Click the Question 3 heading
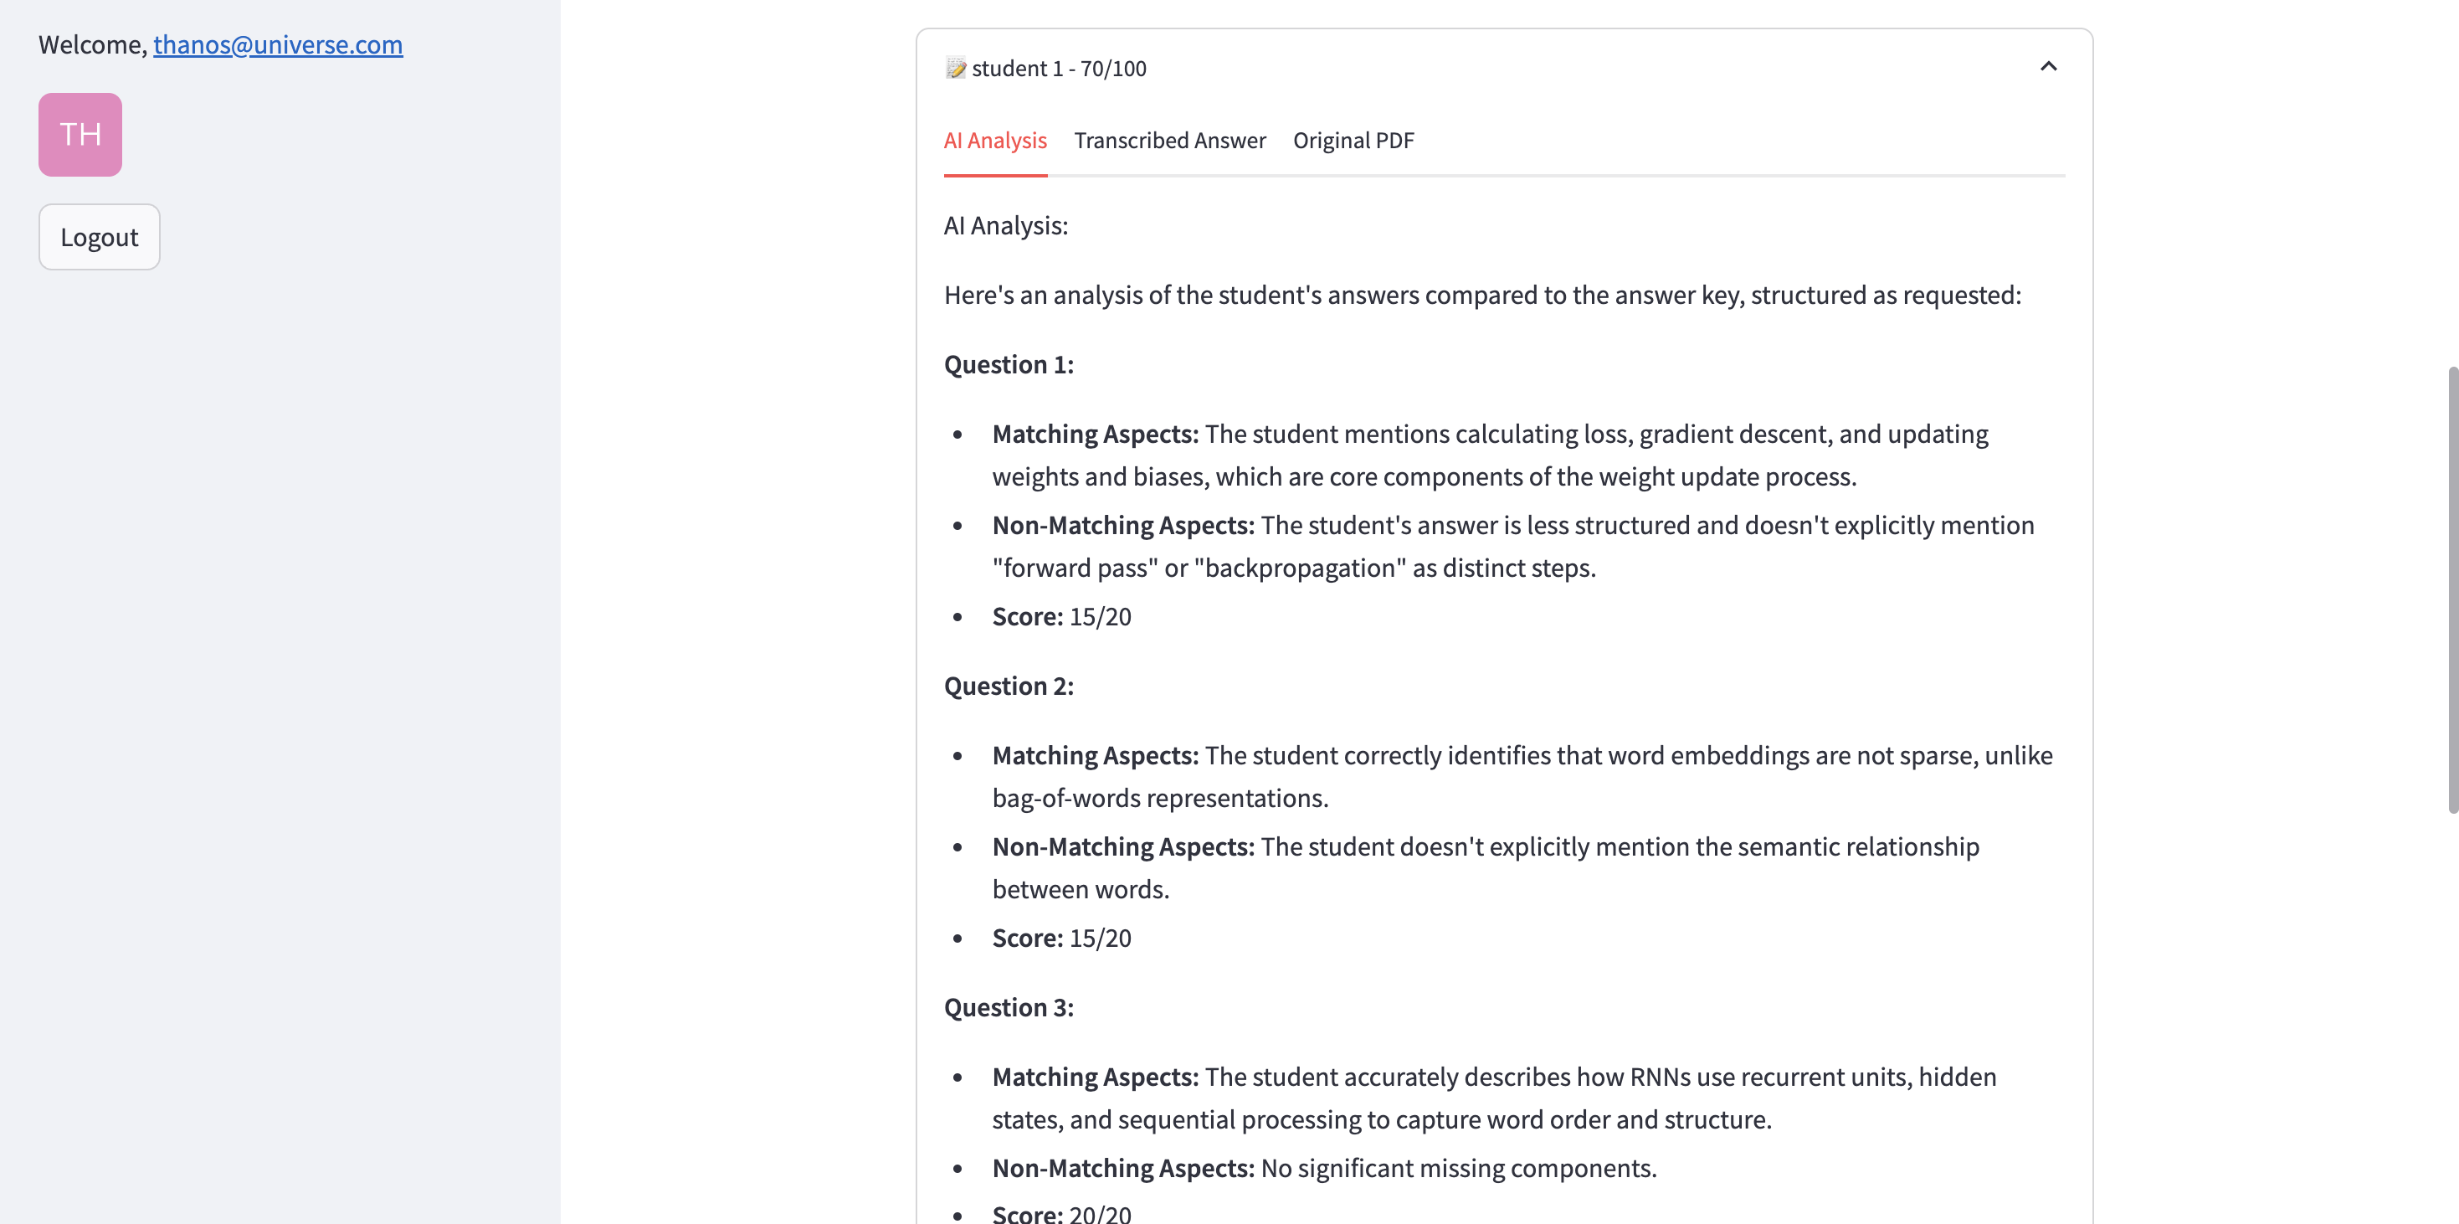 pos(1008,1007)
